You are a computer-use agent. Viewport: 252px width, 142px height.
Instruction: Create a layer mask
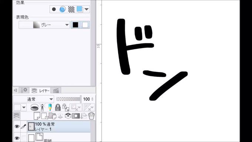pos(76,116)
